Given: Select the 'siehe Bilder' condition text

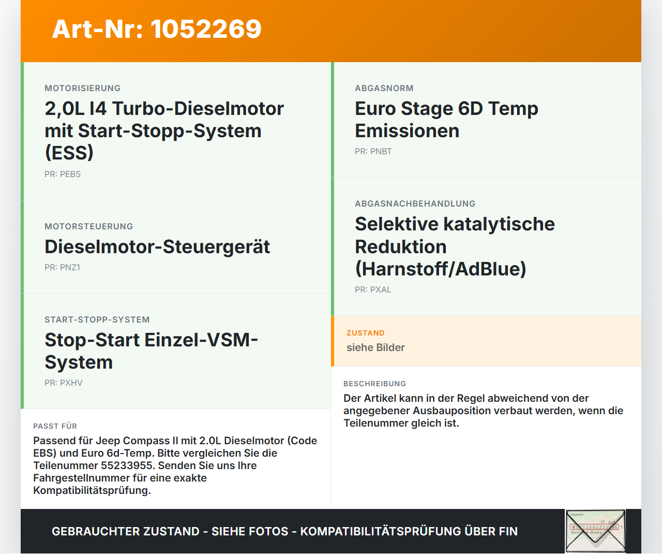Looking at the screenshot, I should point(375,347).
